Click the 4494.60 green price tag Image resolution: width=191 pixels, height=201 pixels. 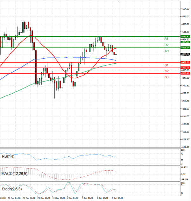185,37
